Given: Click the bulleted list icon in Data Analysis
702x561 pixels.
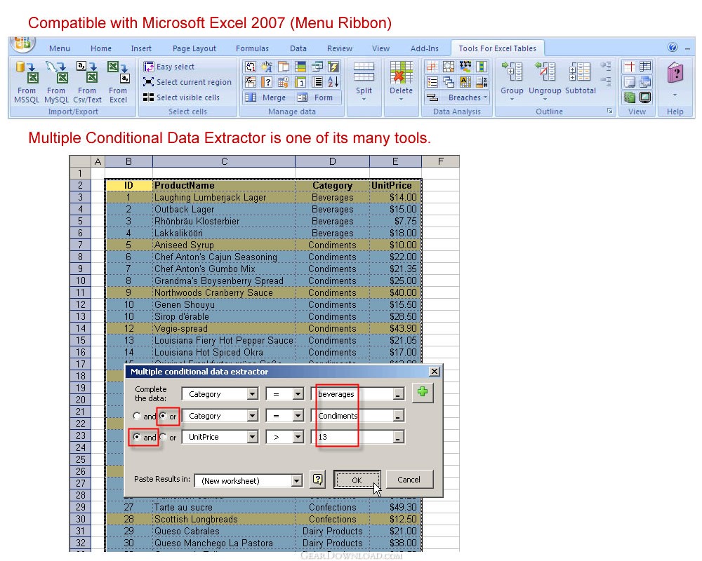Looking at the screenshot, I should click(x=432, y=82).
